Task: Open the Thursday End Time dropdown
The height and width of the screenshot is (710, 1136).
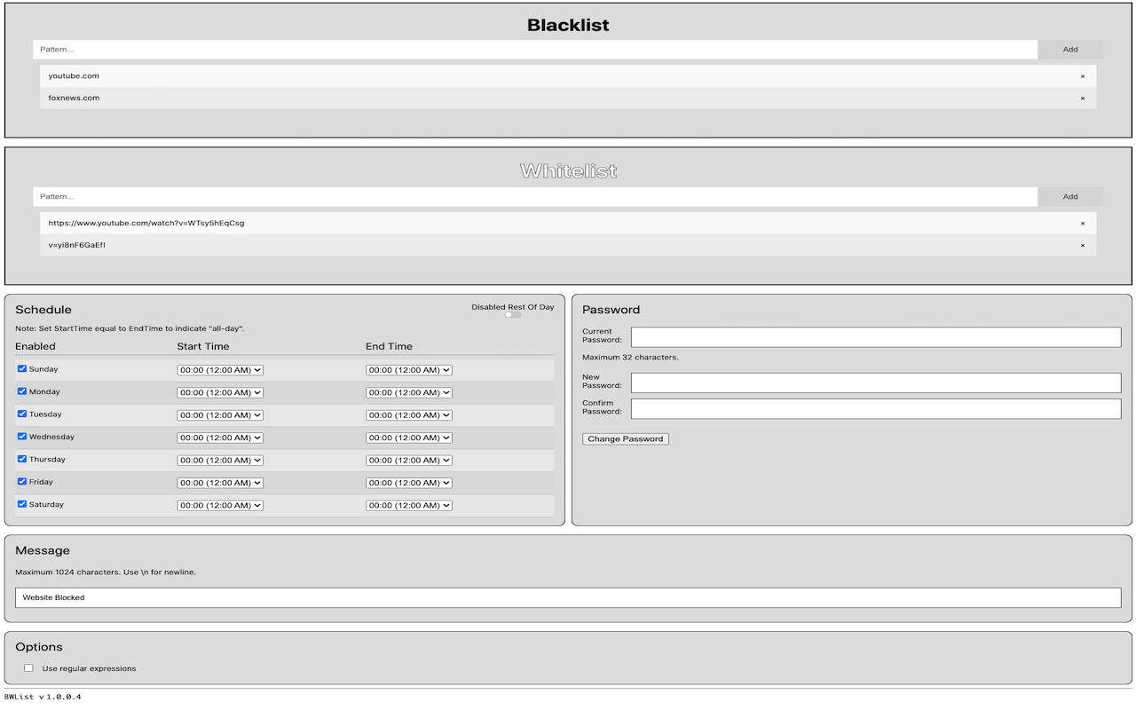Action: (409, 460)
